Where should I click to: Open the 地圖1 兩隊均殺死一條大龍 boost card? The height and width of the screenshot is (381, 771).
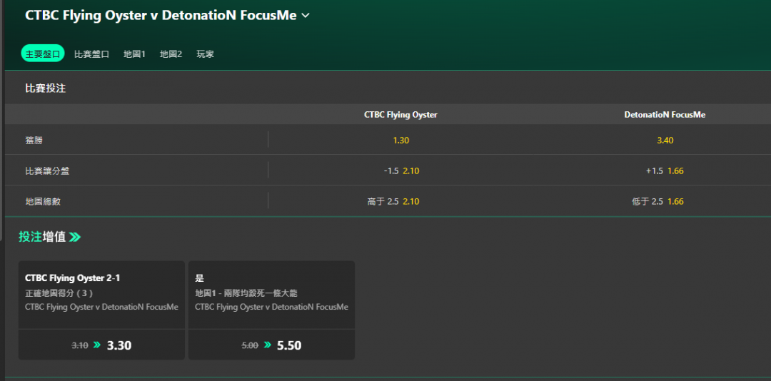[x=271, y=295]
